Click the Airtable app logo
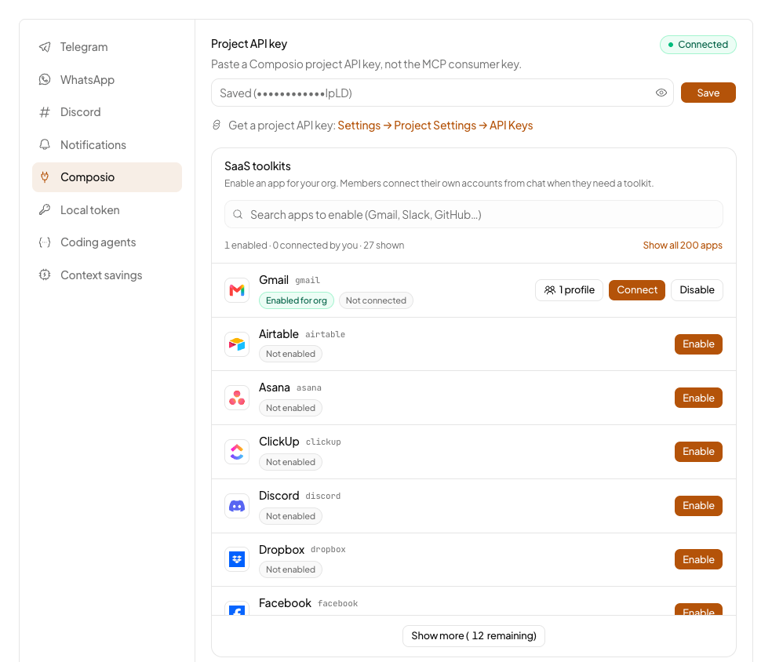The image size is (772, 662). click(x=237, y=344)
